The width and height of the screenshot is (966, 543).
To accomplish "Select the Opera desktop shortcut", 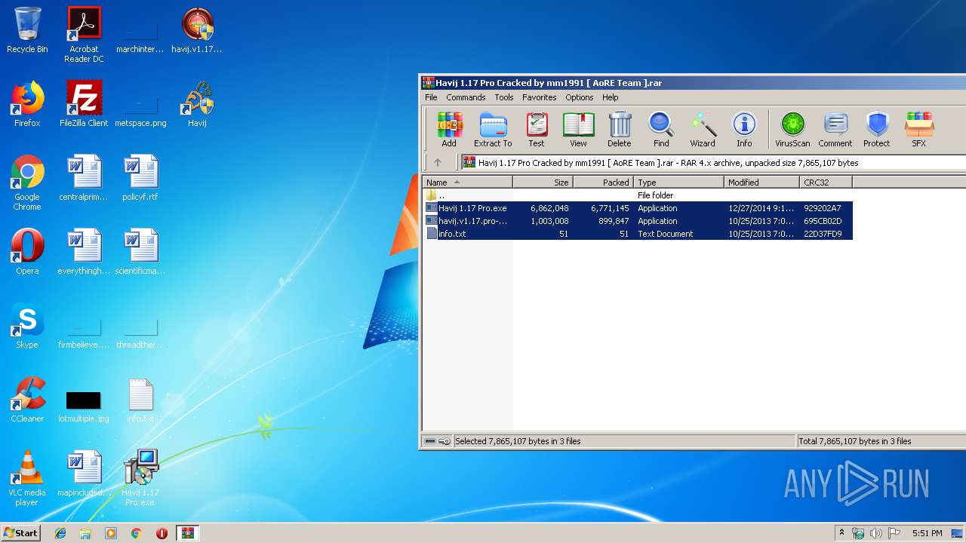I will [27, 252].
